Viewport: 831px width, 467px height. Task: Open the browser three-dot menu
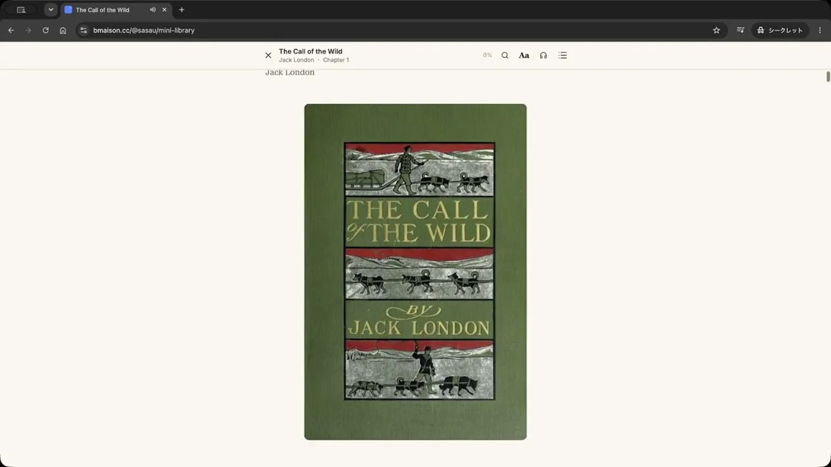(820, 30)
